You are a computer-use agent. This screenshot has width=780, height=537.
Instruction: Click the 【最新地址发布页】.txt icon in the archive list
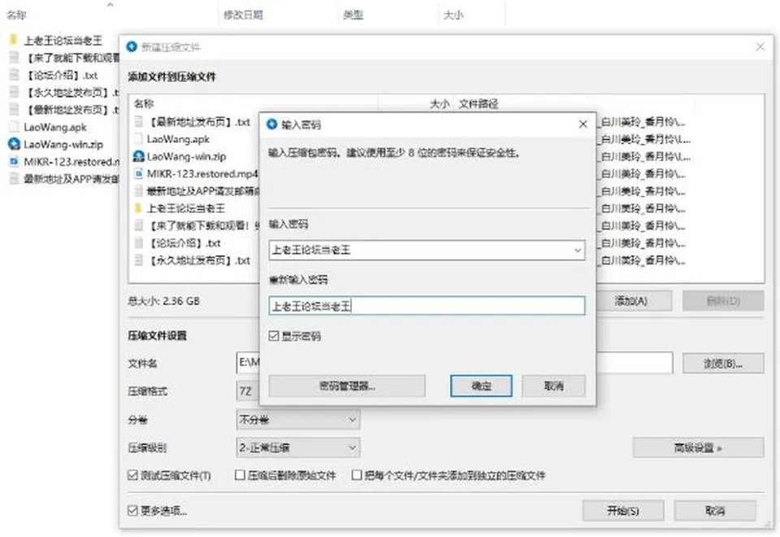(x=139, y=121)
